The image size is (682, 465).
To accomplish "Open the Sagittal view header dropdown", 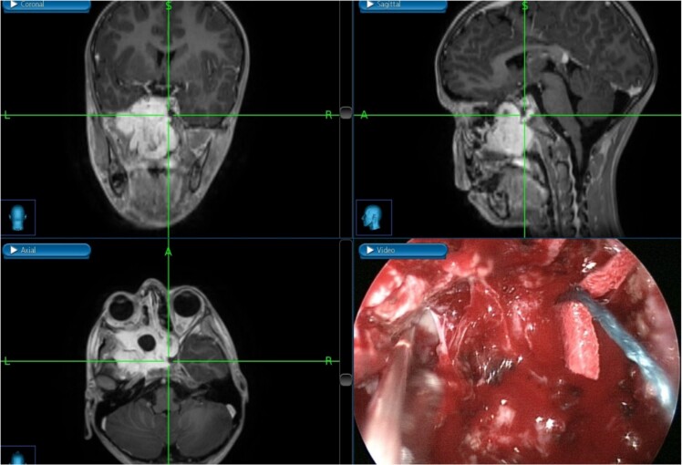I will click(403, 5).
